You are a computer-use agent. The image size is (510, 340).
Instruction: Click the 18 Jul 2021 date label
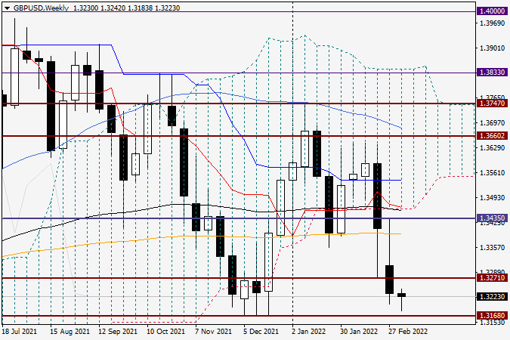pyautogui.click(x=20, y=332)
